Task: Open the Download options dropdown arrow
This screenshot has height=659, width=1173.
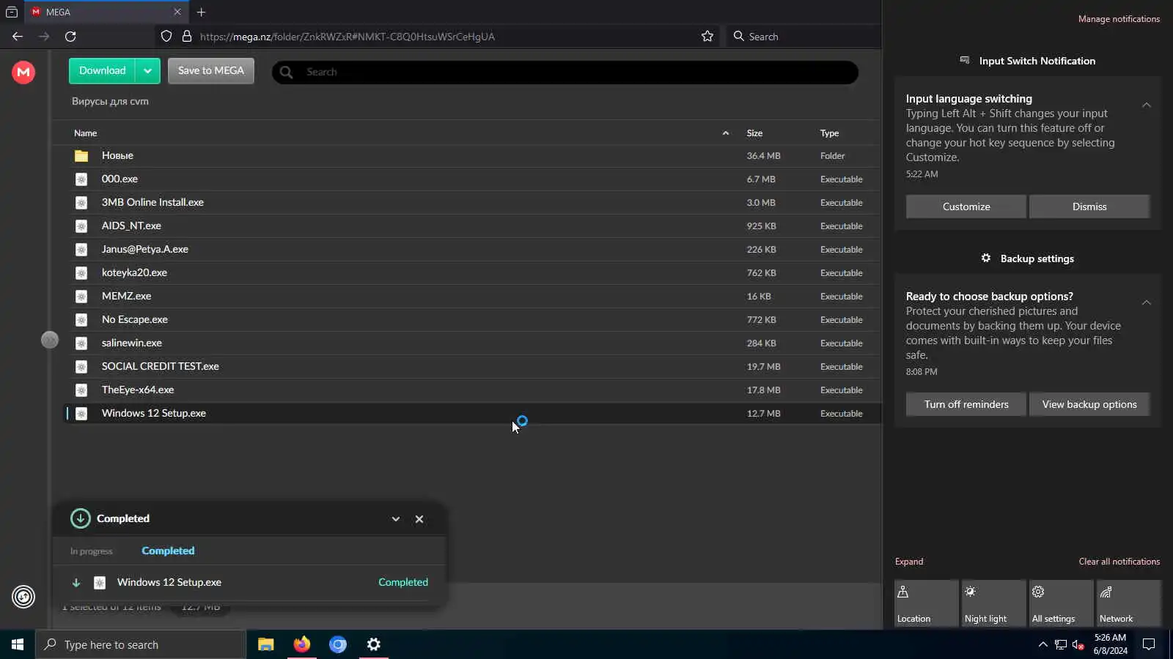Action: [x=147, y=71]
